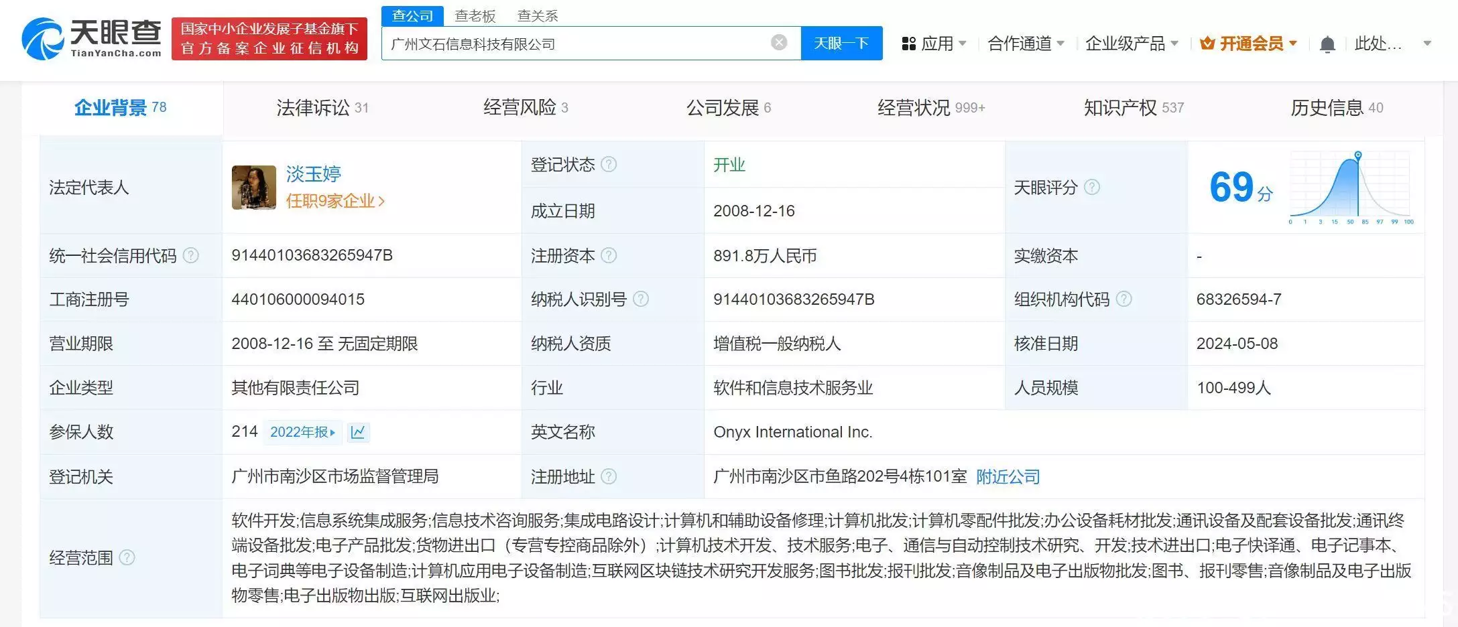Click 100-499人 staff size value
The height and width of the screenshot is (627, 1458).
[1234, 388]
